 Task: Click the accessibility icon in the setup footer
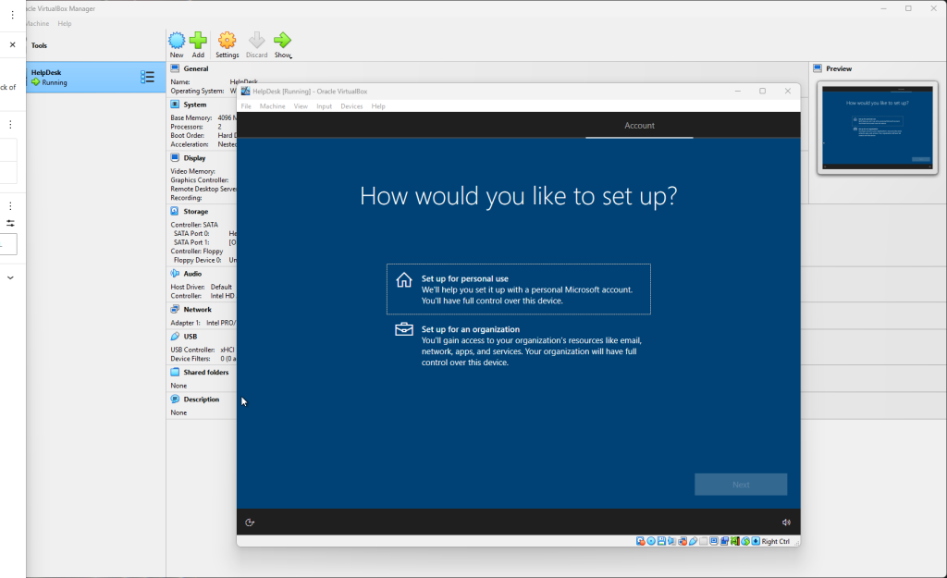pyautogui.click(x=250, y=523)
